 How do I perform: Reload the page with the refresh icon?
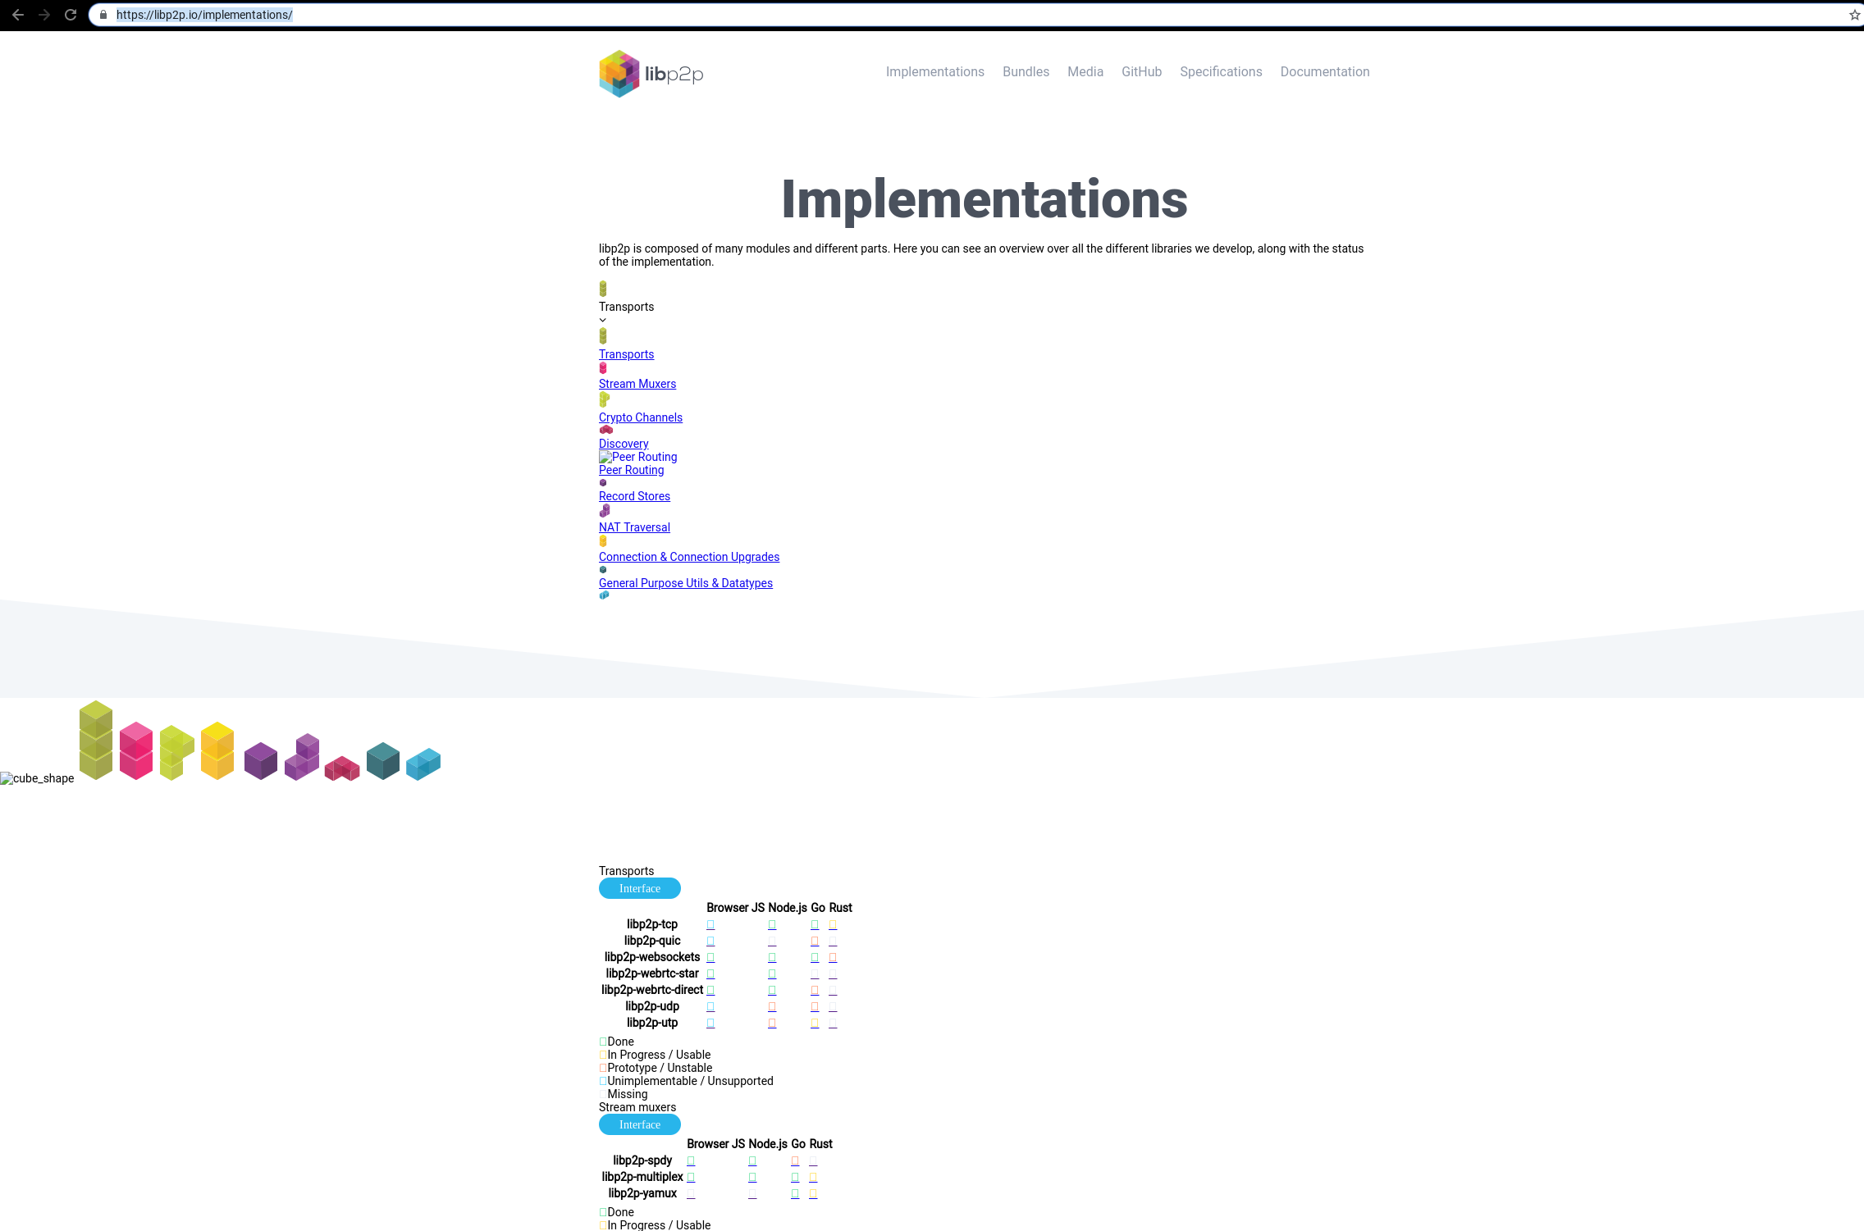(71, 15)
